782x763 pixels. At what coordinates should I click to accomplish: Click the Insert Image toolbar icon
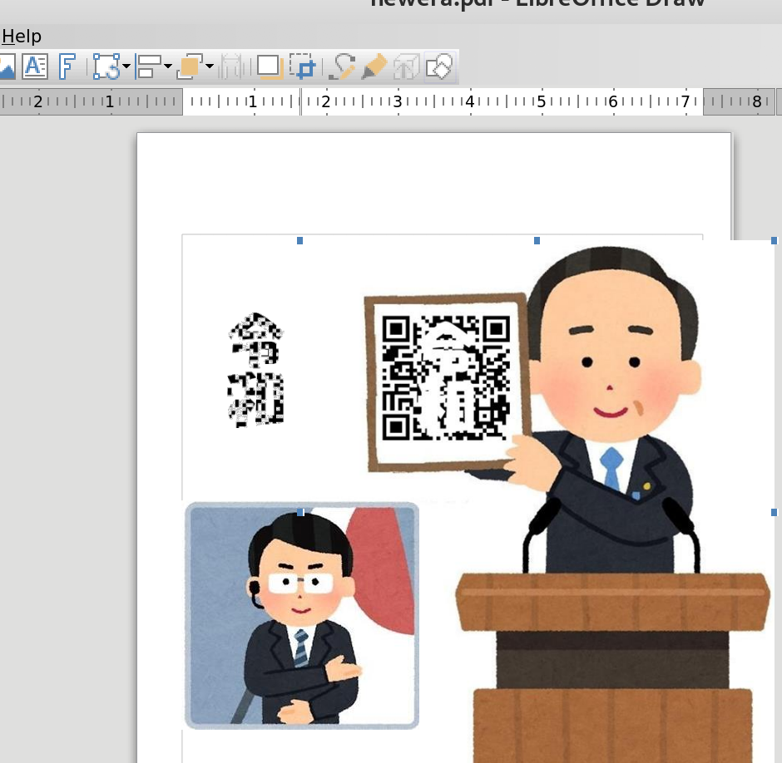pyautogui.click(x=7, y=66)
